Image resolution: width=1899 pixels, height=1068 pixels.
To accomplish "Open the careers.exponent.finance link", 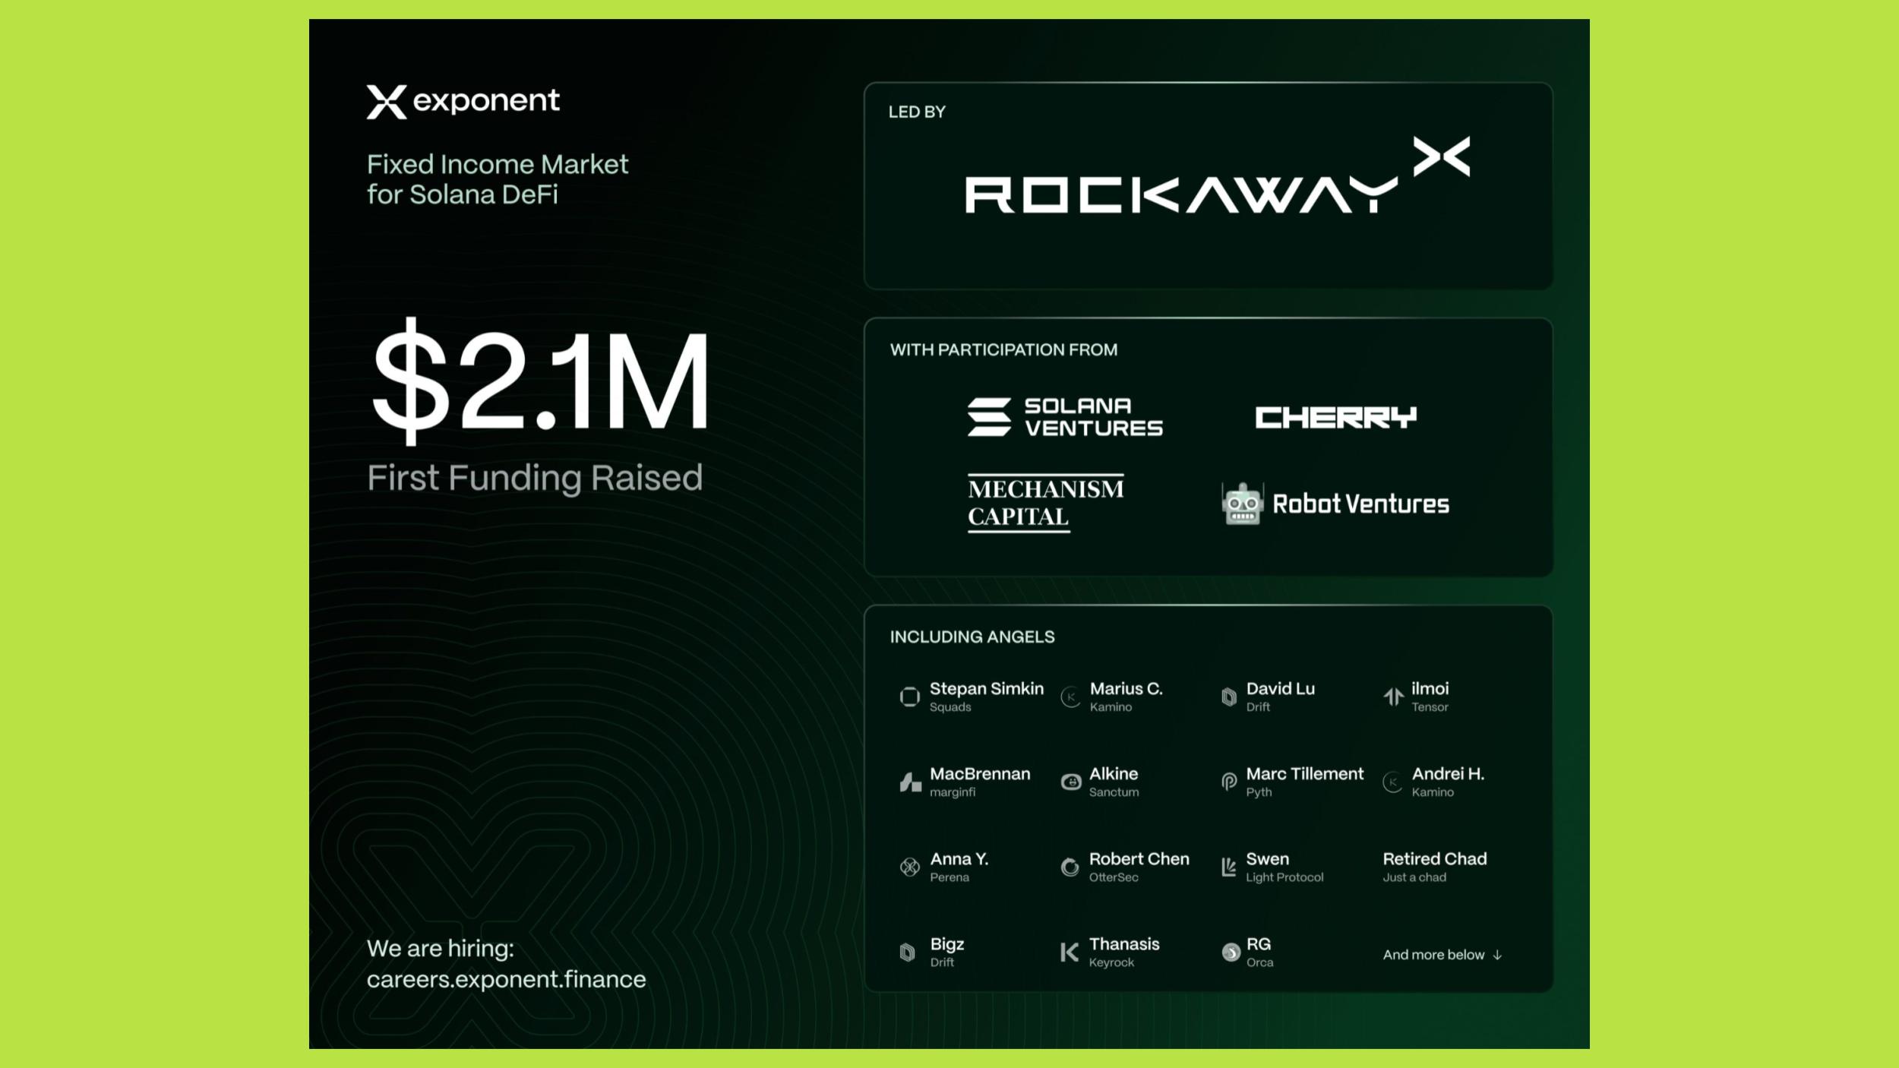I will coord(506,979).
